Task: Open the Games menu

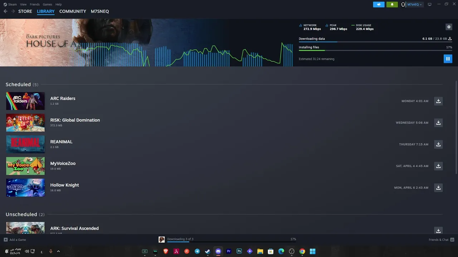Action: 47,4
